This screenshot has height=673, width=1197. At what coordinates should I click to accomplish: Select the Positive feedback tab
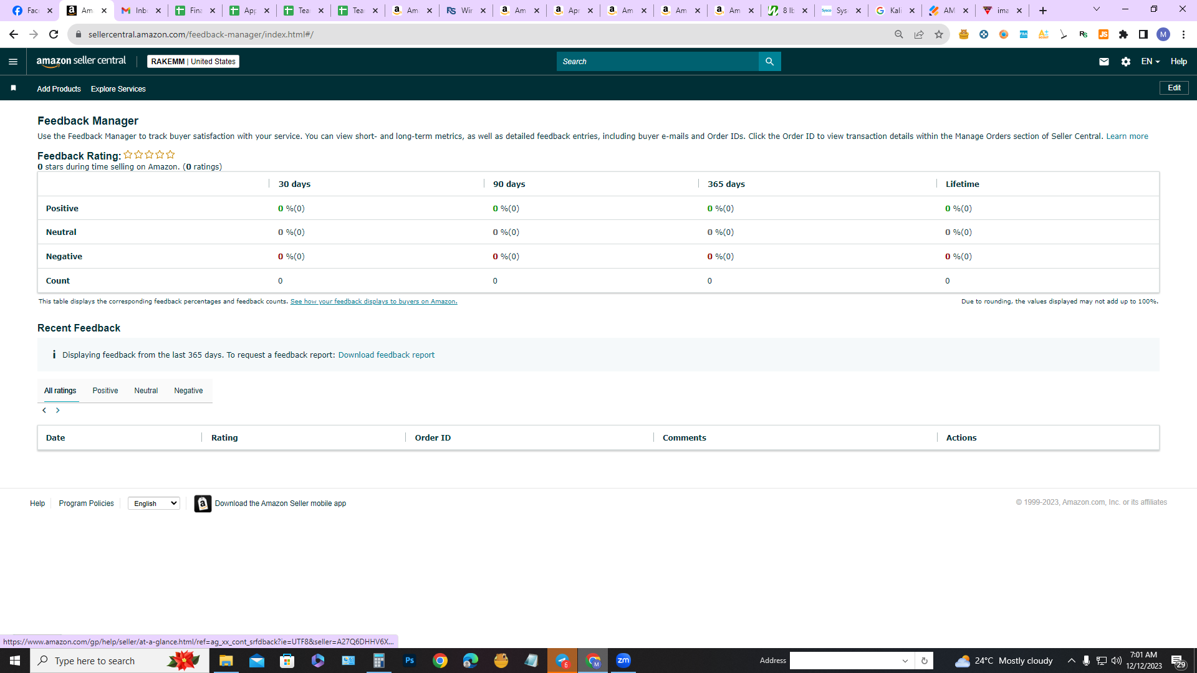point(105,391)
